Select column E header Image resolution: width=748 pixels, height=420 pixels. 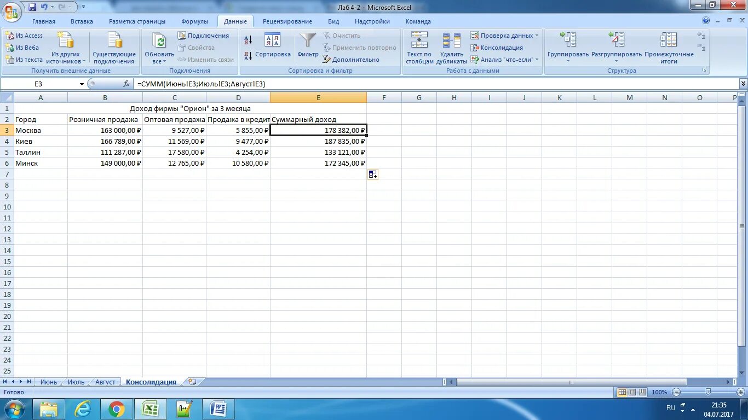[318, 97]
